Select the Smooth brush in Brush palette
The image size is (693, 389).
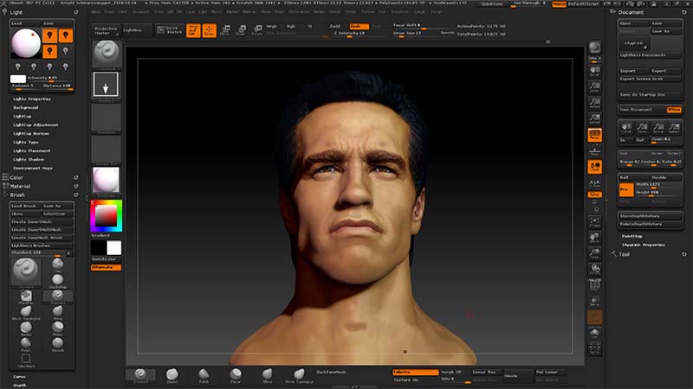(57, 343)
